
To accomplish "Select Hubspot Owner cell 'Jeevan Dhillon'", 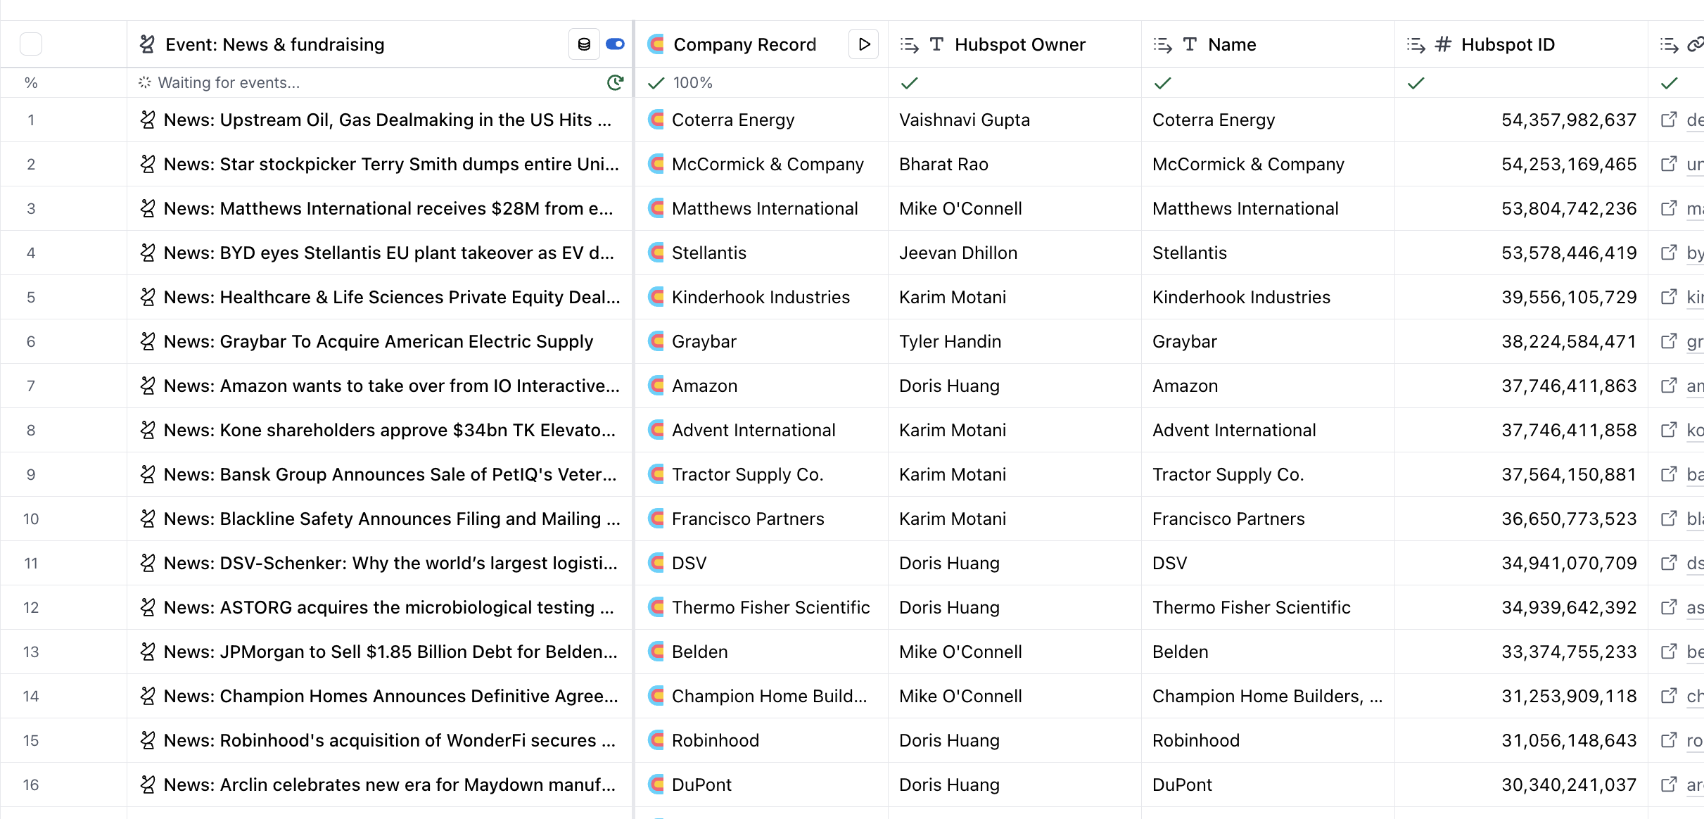I will (x=1015, y=253).
